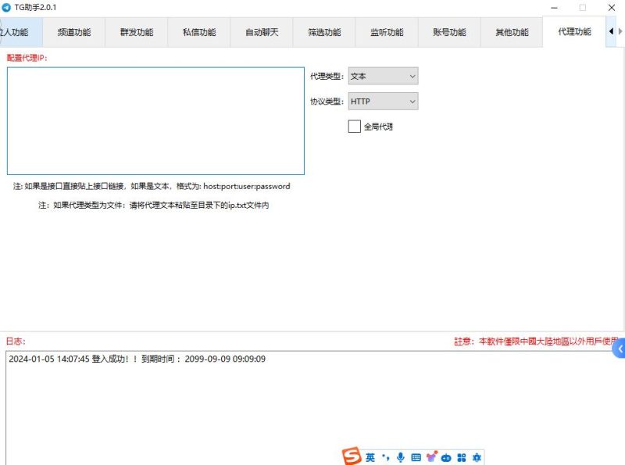This screenshot has width=625, height=465.
Task: Switch to the 频道功能 tab
Action: (75, 33)
